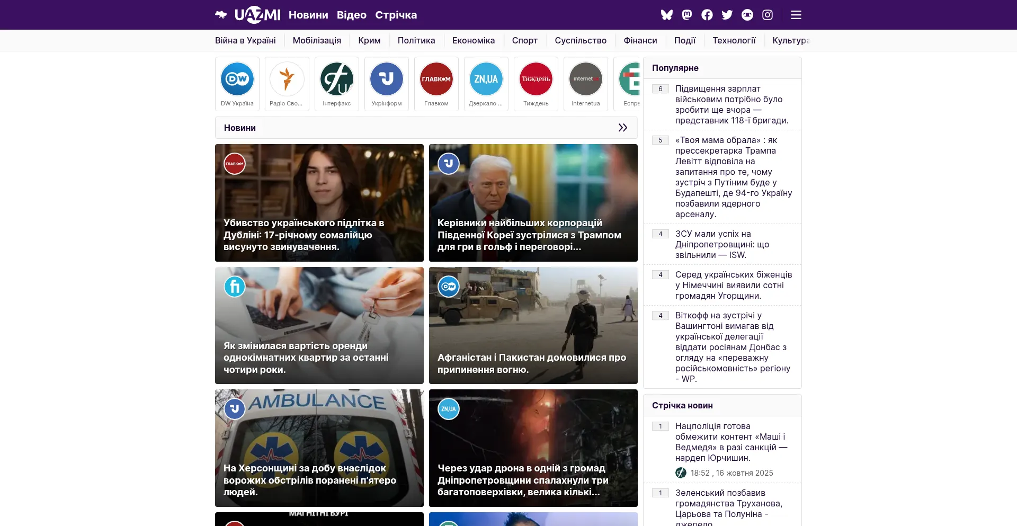Open the Нацполіція «Маші і Ведмедя» news link
The image size is (1017, 526).
point(731,442)
